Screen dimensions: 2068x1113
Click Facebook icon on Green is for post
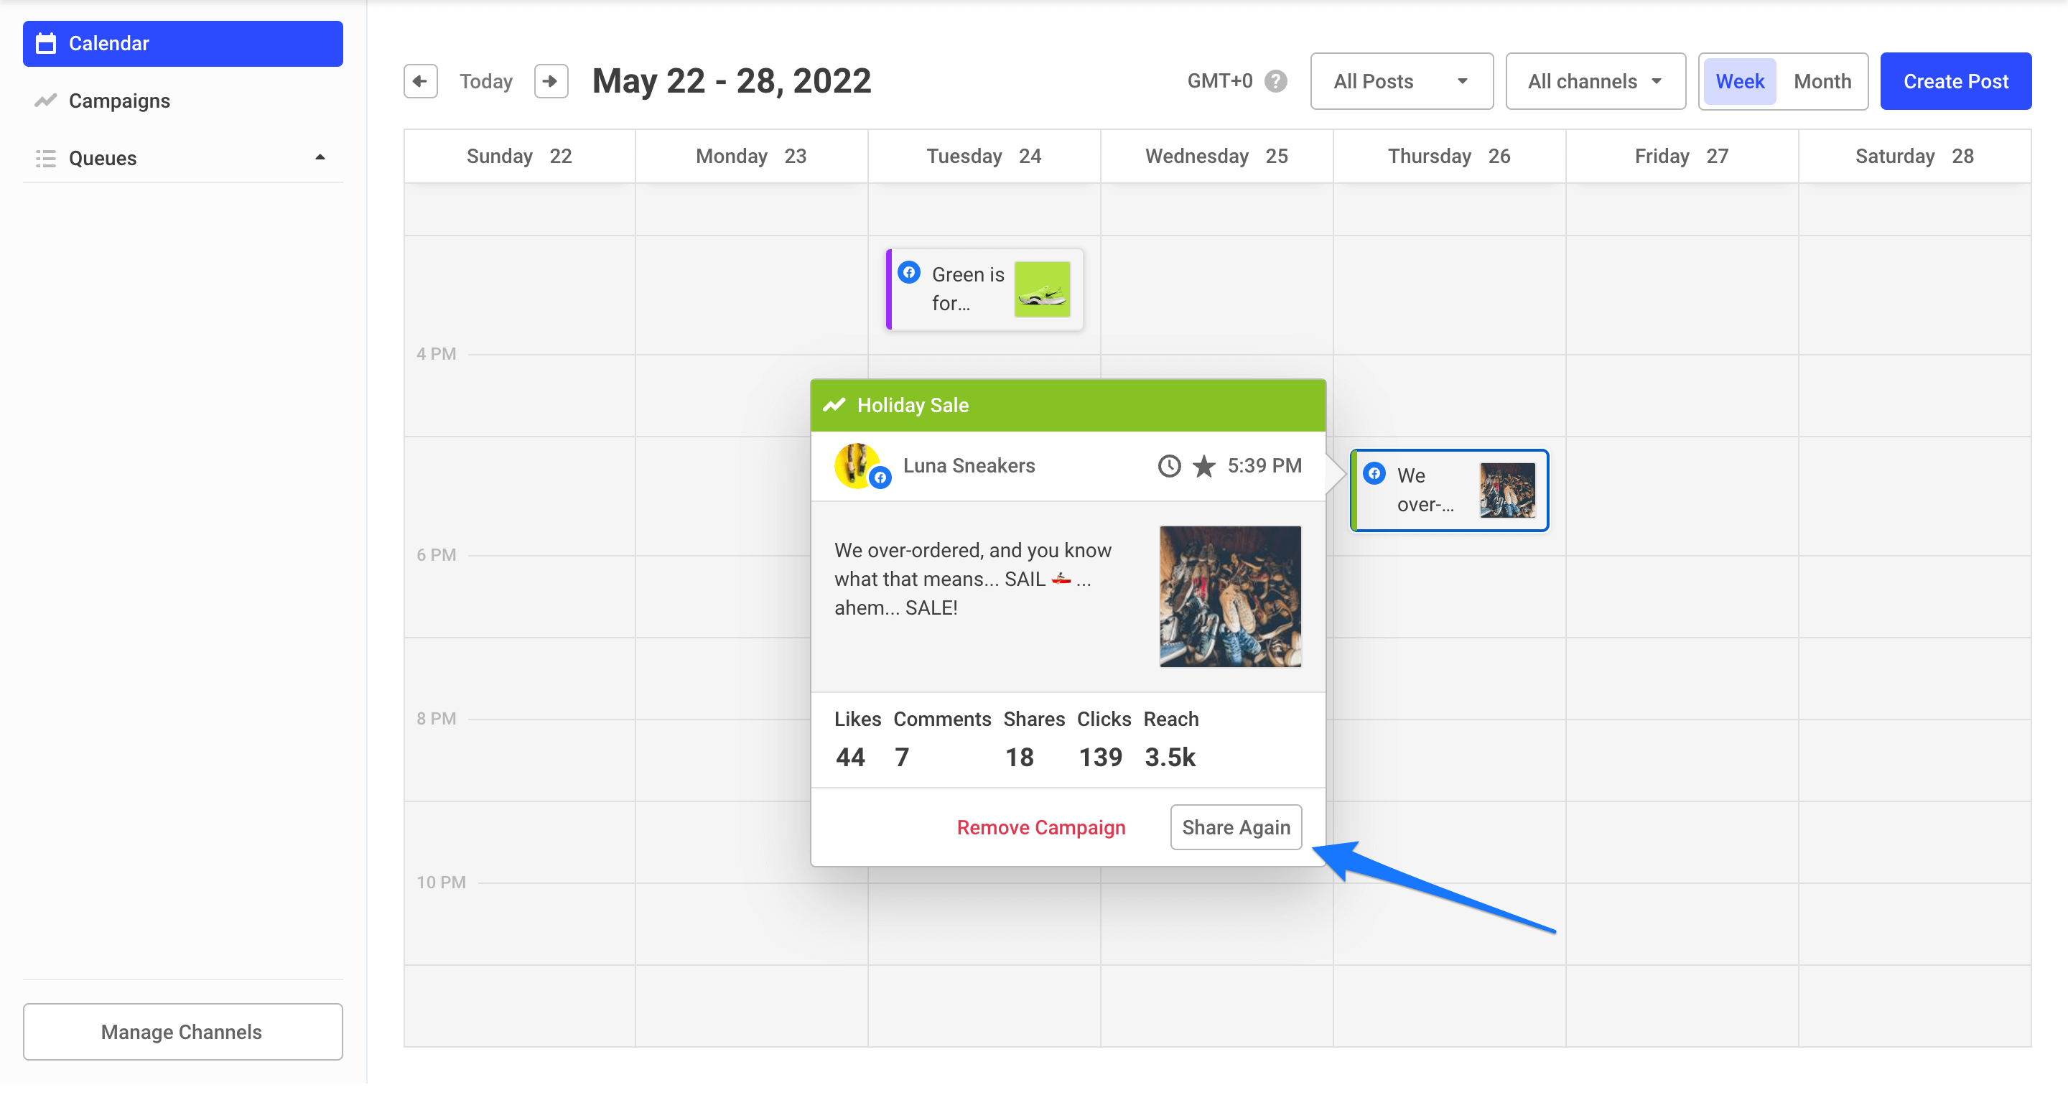909,272
